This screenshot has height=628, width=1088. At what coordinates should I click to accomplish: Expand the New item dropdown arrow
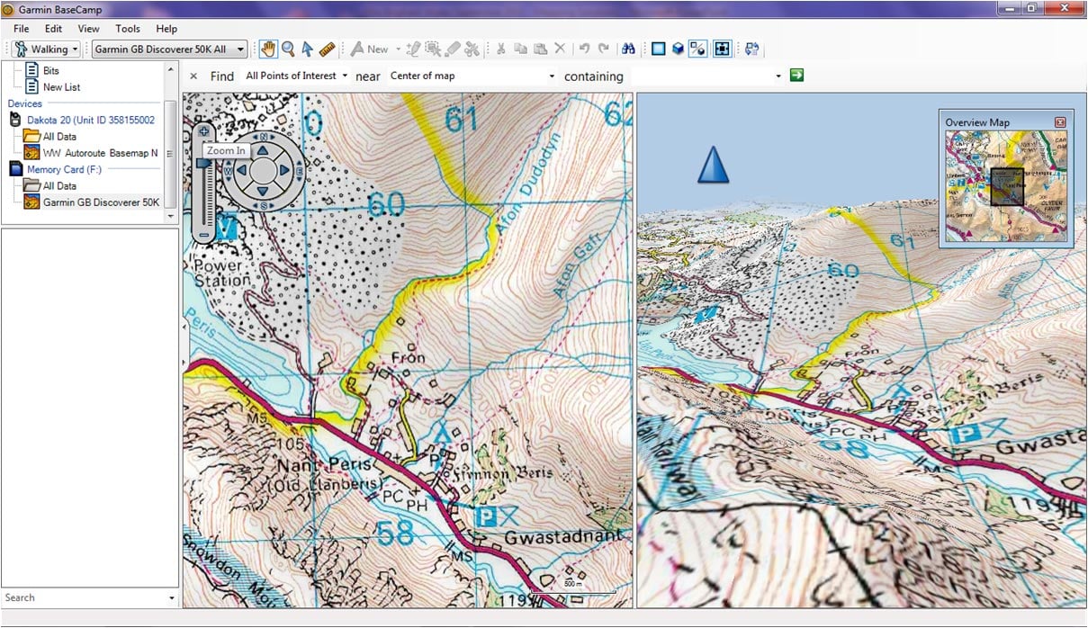(398, 49)
